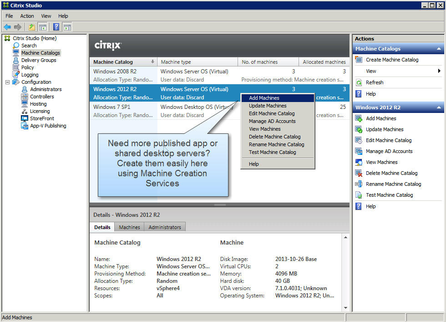
Task: Click Edit Machine Catalog icon in Actions pane
Action: coord(359,140)
